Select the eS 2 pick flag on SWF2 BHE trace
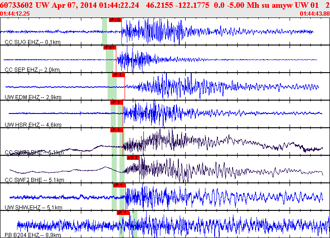This screenshot has width=330, height=238. tap(133, 158)
